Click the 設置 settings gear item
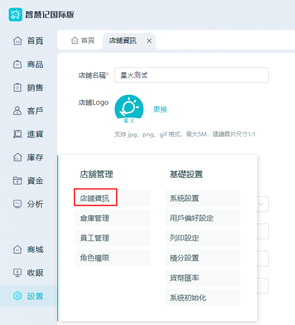Image resolution: width=295 pixels, height=325 pixels. [28, 296]
